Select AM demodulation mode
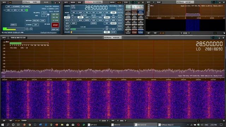Screen dimensions: 226x127 pos(74,13)
